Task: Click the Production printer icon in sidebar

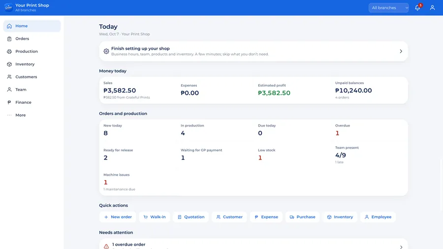Action: coord(9,51)
